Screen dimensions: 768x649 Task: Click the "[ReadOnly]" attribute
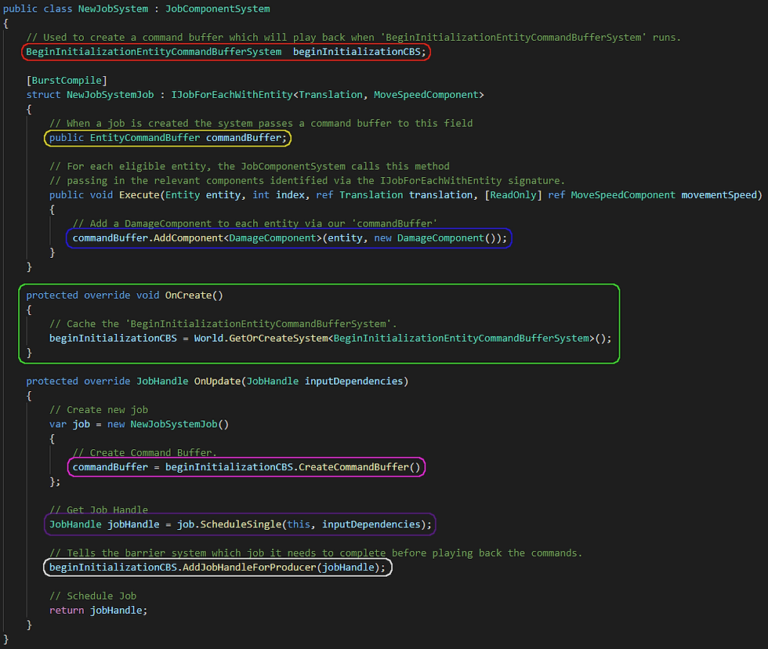pos(513,195)
